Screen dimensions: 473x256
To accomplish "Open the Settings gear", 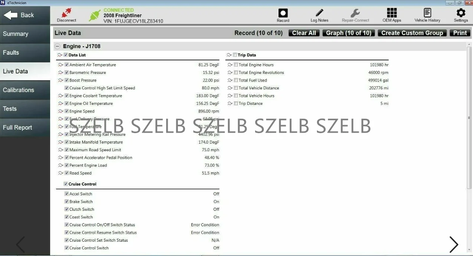I will 461,13.
